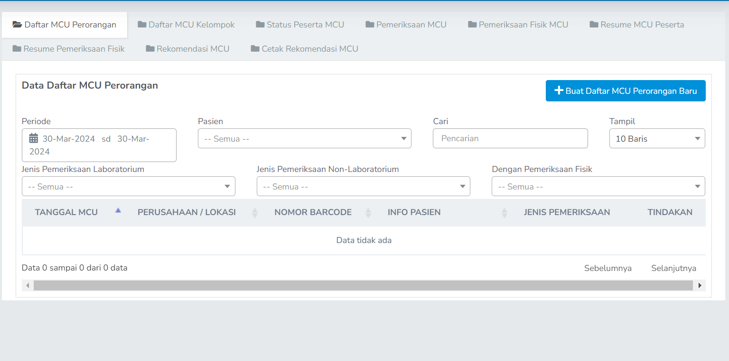Click folder icon beside Status Peserta MCU
The height and width of the screenshot is (361, 729).
[x=260, y=25]
